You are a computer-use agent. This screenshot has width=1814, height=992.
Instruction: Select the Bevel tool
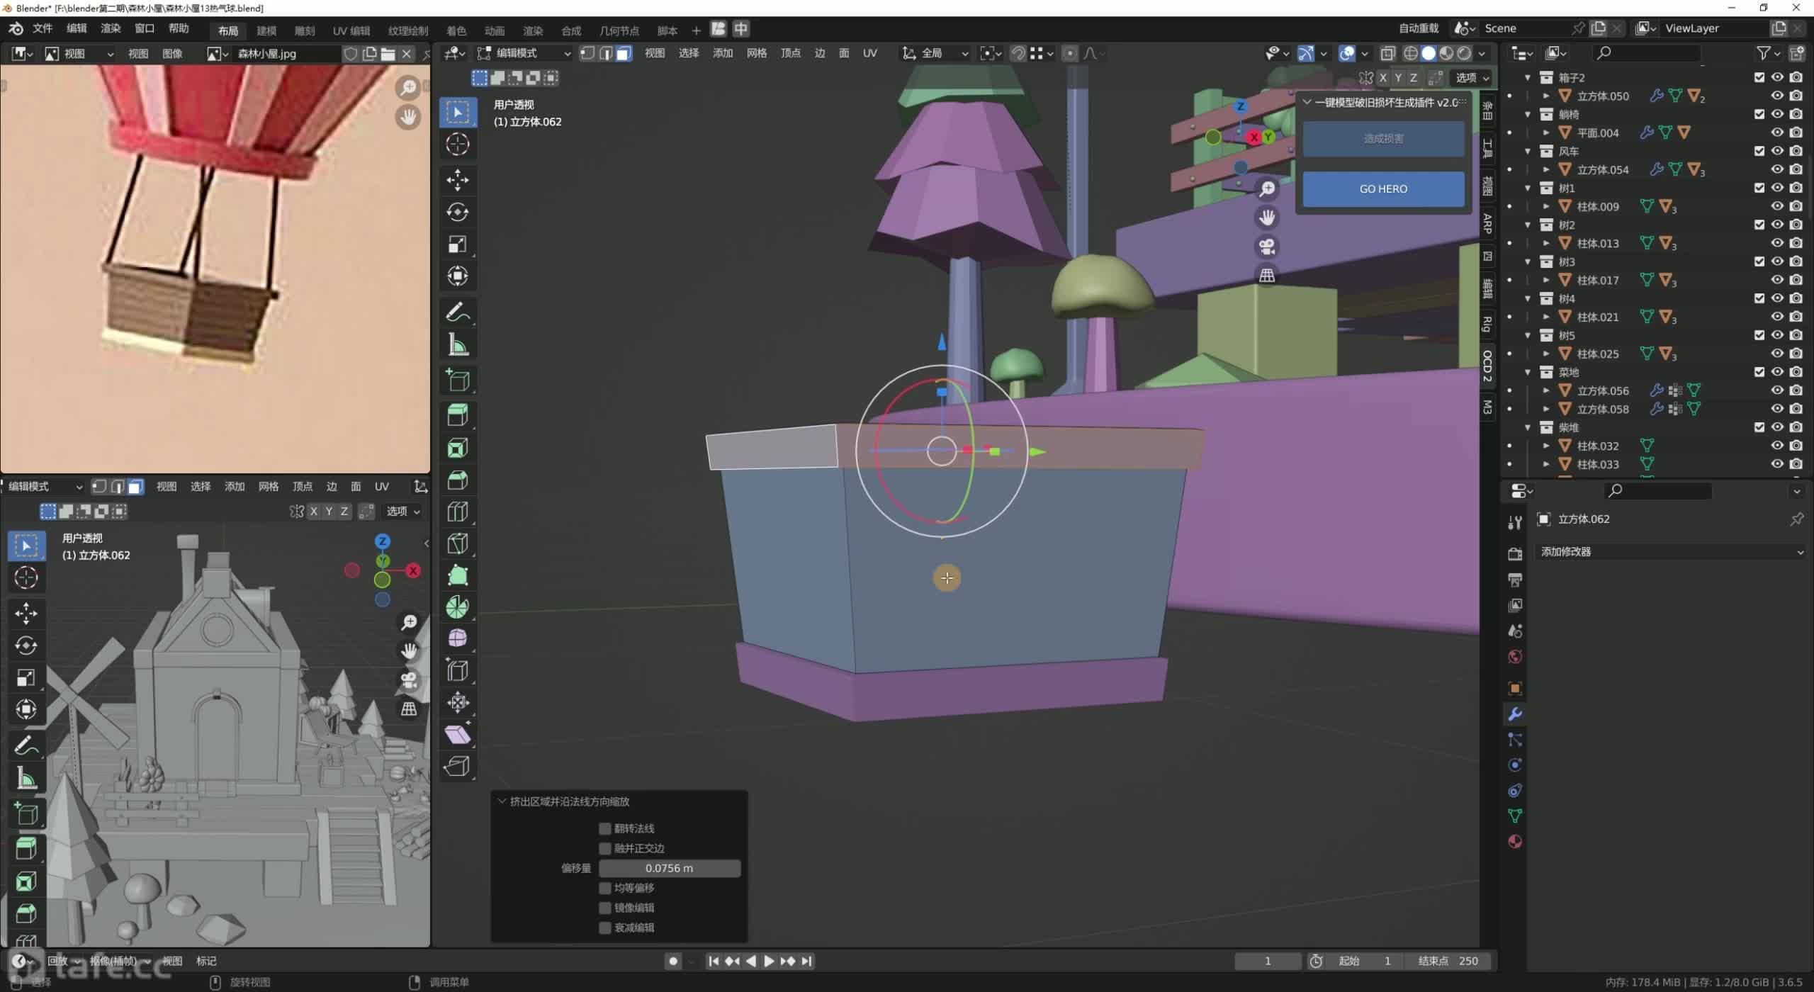[458, 480]
